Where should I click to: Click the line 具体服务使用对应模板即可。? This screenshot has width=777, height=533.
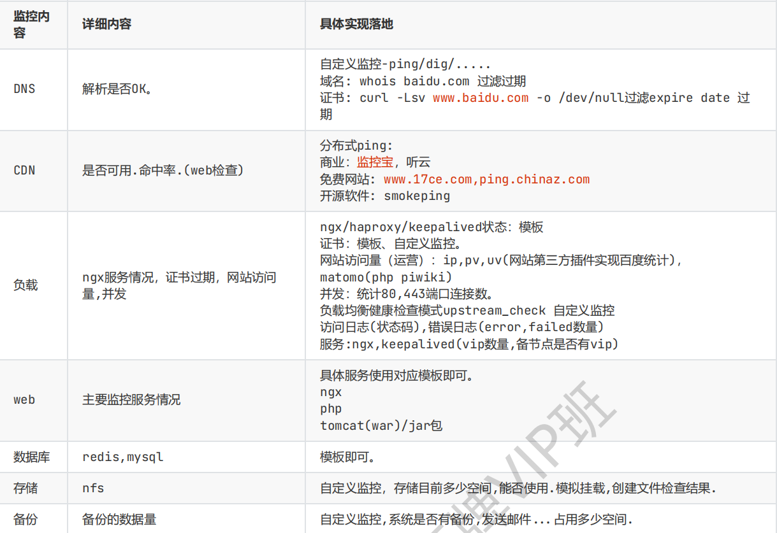396,376
